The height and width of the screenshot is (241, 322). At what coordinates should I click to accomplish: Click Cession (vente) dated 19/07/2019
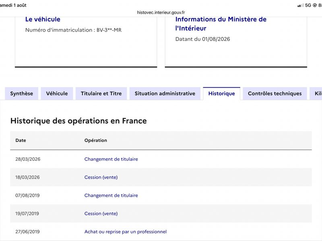(101, 214)
